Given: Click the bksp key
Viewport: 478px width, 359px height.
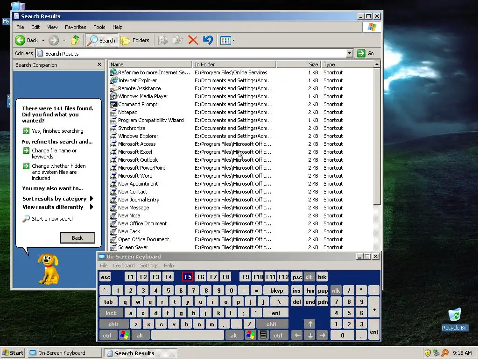Looking at the screenshot, I should click(276, 291).
